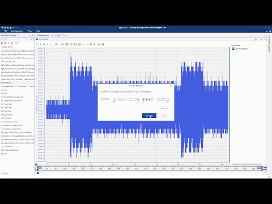Uncheck bit 7 checkbox in dialog
This screenshot has width=272, height=204.
[x=143, y=99]
